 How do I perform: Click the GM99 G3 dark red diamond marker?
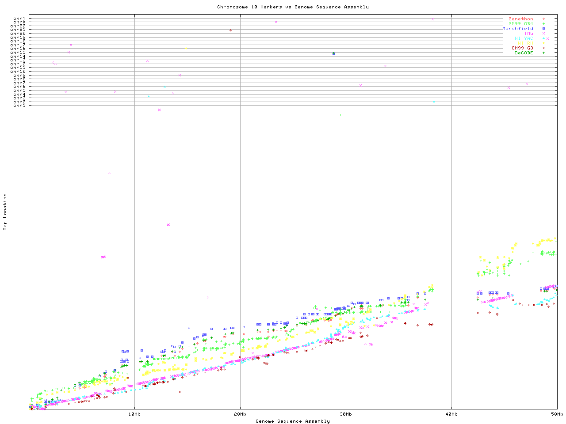pos(543,48)
